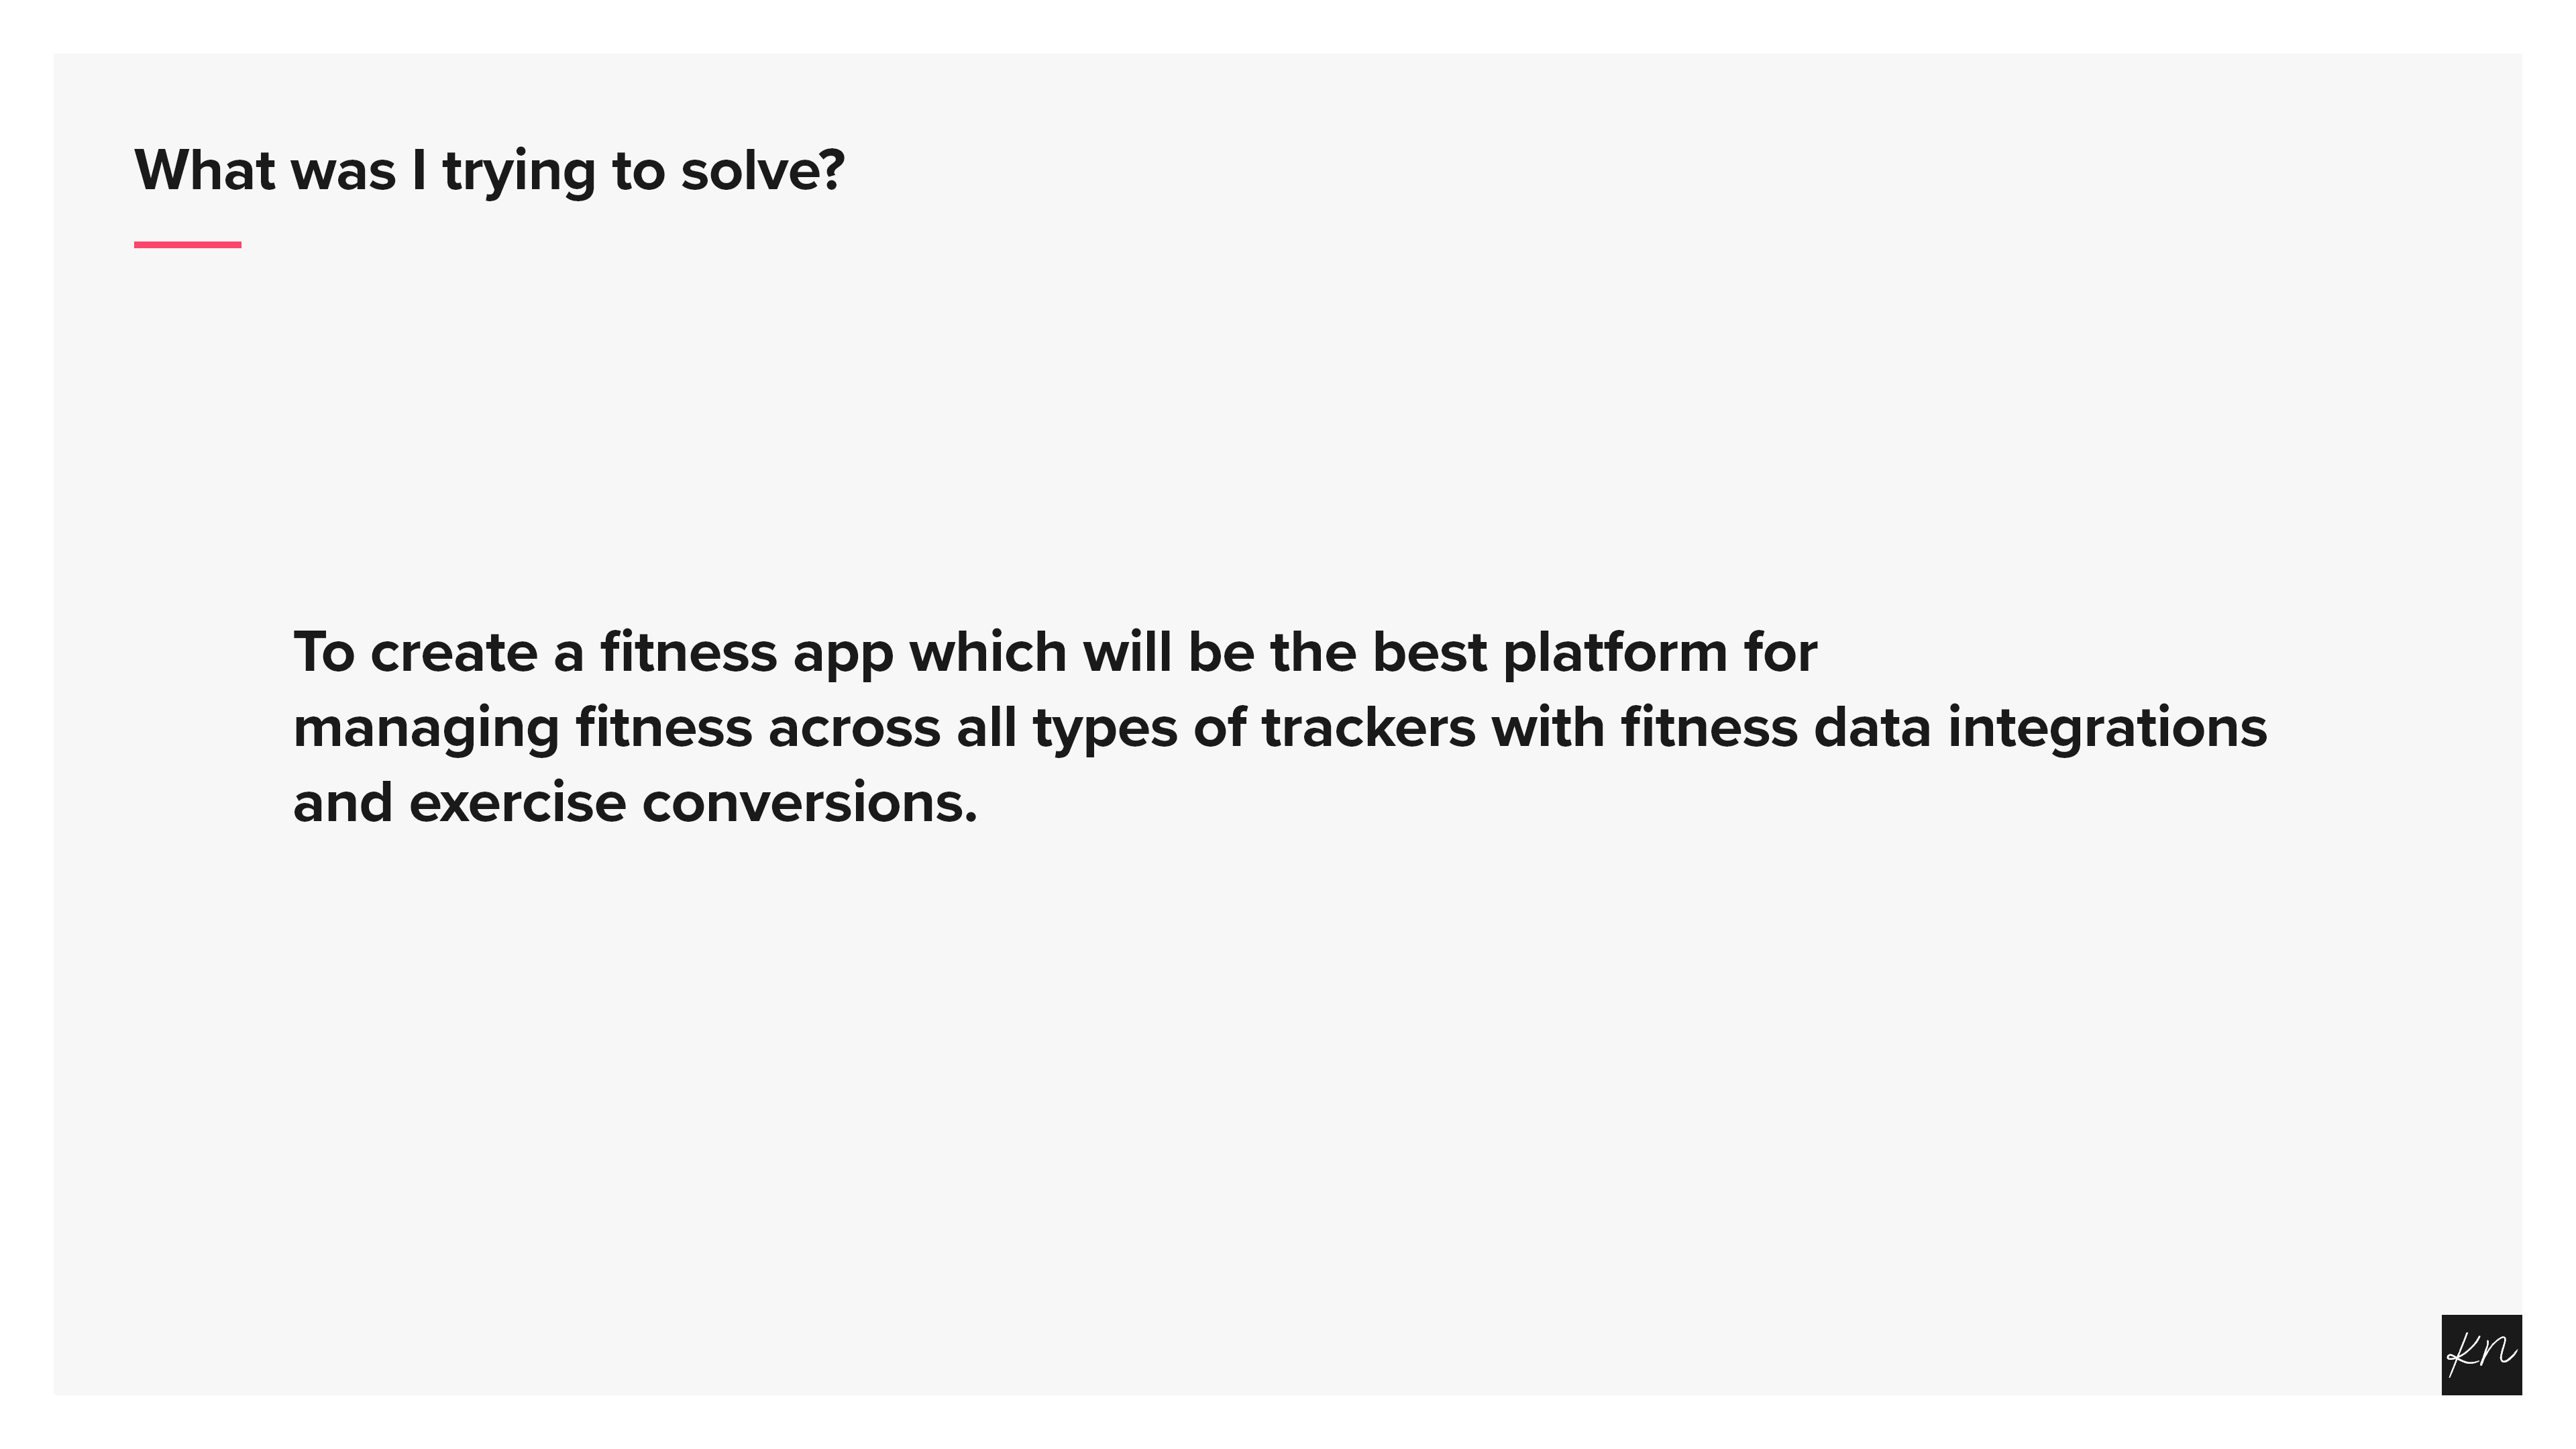Image resolution: width=2576 pixels, height=1449 pixels.
Task: Click the heading 'What was I trying to solve?'
Action: coord(489,170)
